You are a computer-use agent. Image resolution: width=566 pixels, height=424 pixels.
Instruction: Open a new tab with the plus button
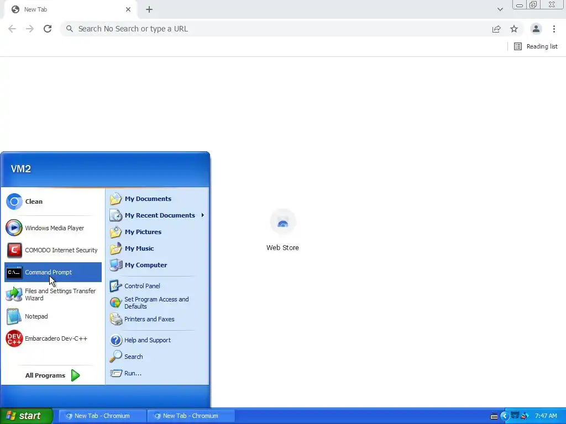[x=149, y=9]
